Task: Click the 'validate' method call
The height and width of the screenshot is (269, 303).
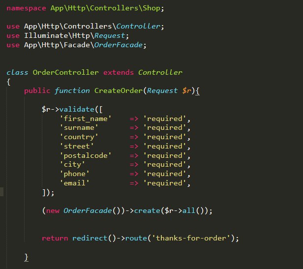Action: pyautogui.click(x=77, y=109)
